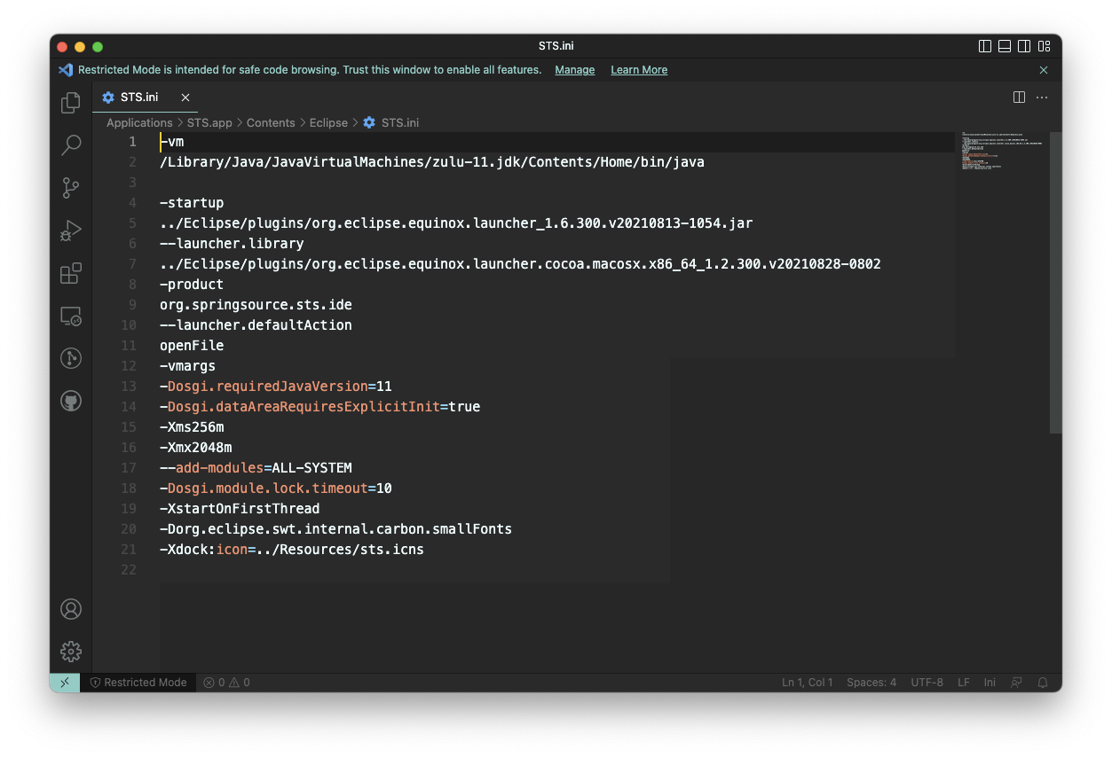Open Run and Debug view icon
The width and height of the screenshot is (1112, 758).
(x=71, y=231)
